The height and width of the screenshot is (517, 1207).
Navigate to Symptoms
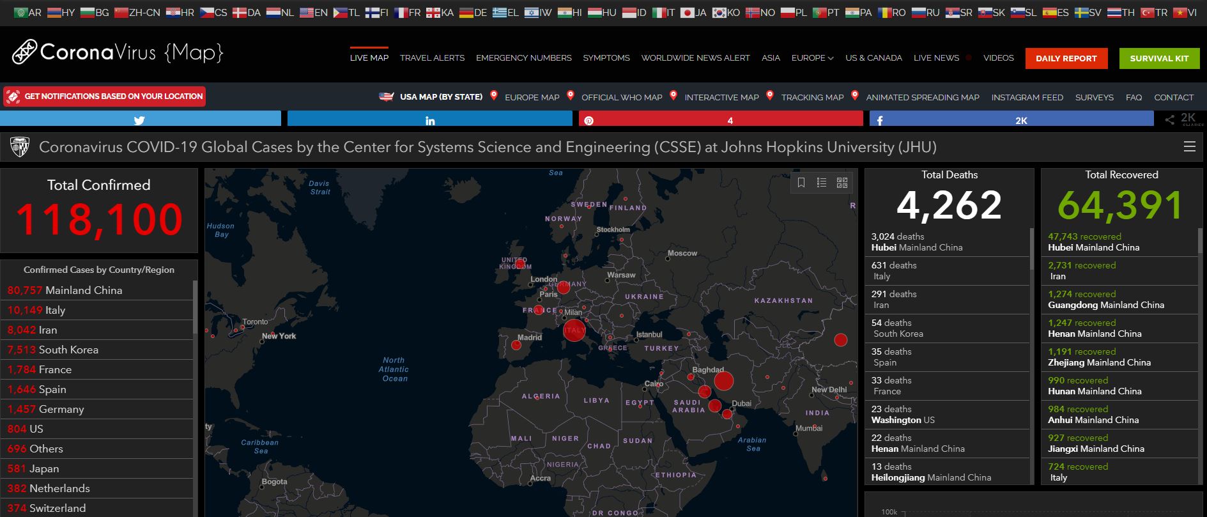tap(606, 58)
